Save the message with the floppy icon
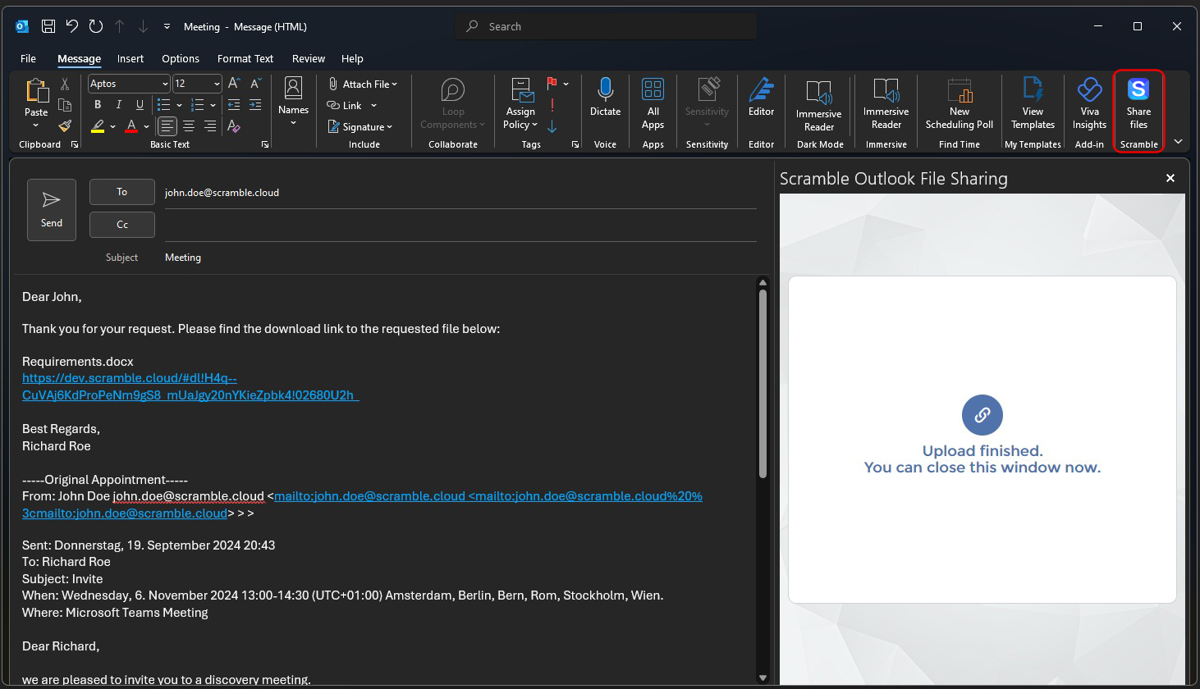Image resolution: width=1200 pixels, height=689 pixels. pyautogui.click(x=48, y=26)
